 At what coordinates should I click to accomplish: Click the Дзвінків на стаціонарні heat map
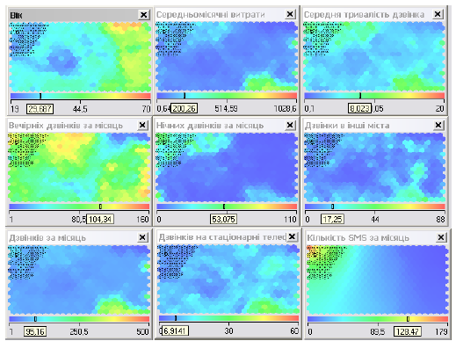(228, 279)
